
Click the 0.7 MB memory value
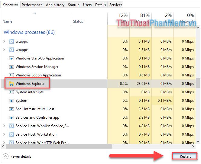tap(144, 134)
